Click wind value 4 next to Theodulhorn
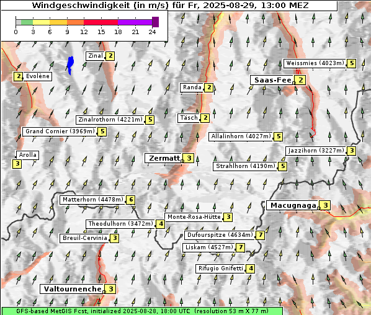 [161, 224]
